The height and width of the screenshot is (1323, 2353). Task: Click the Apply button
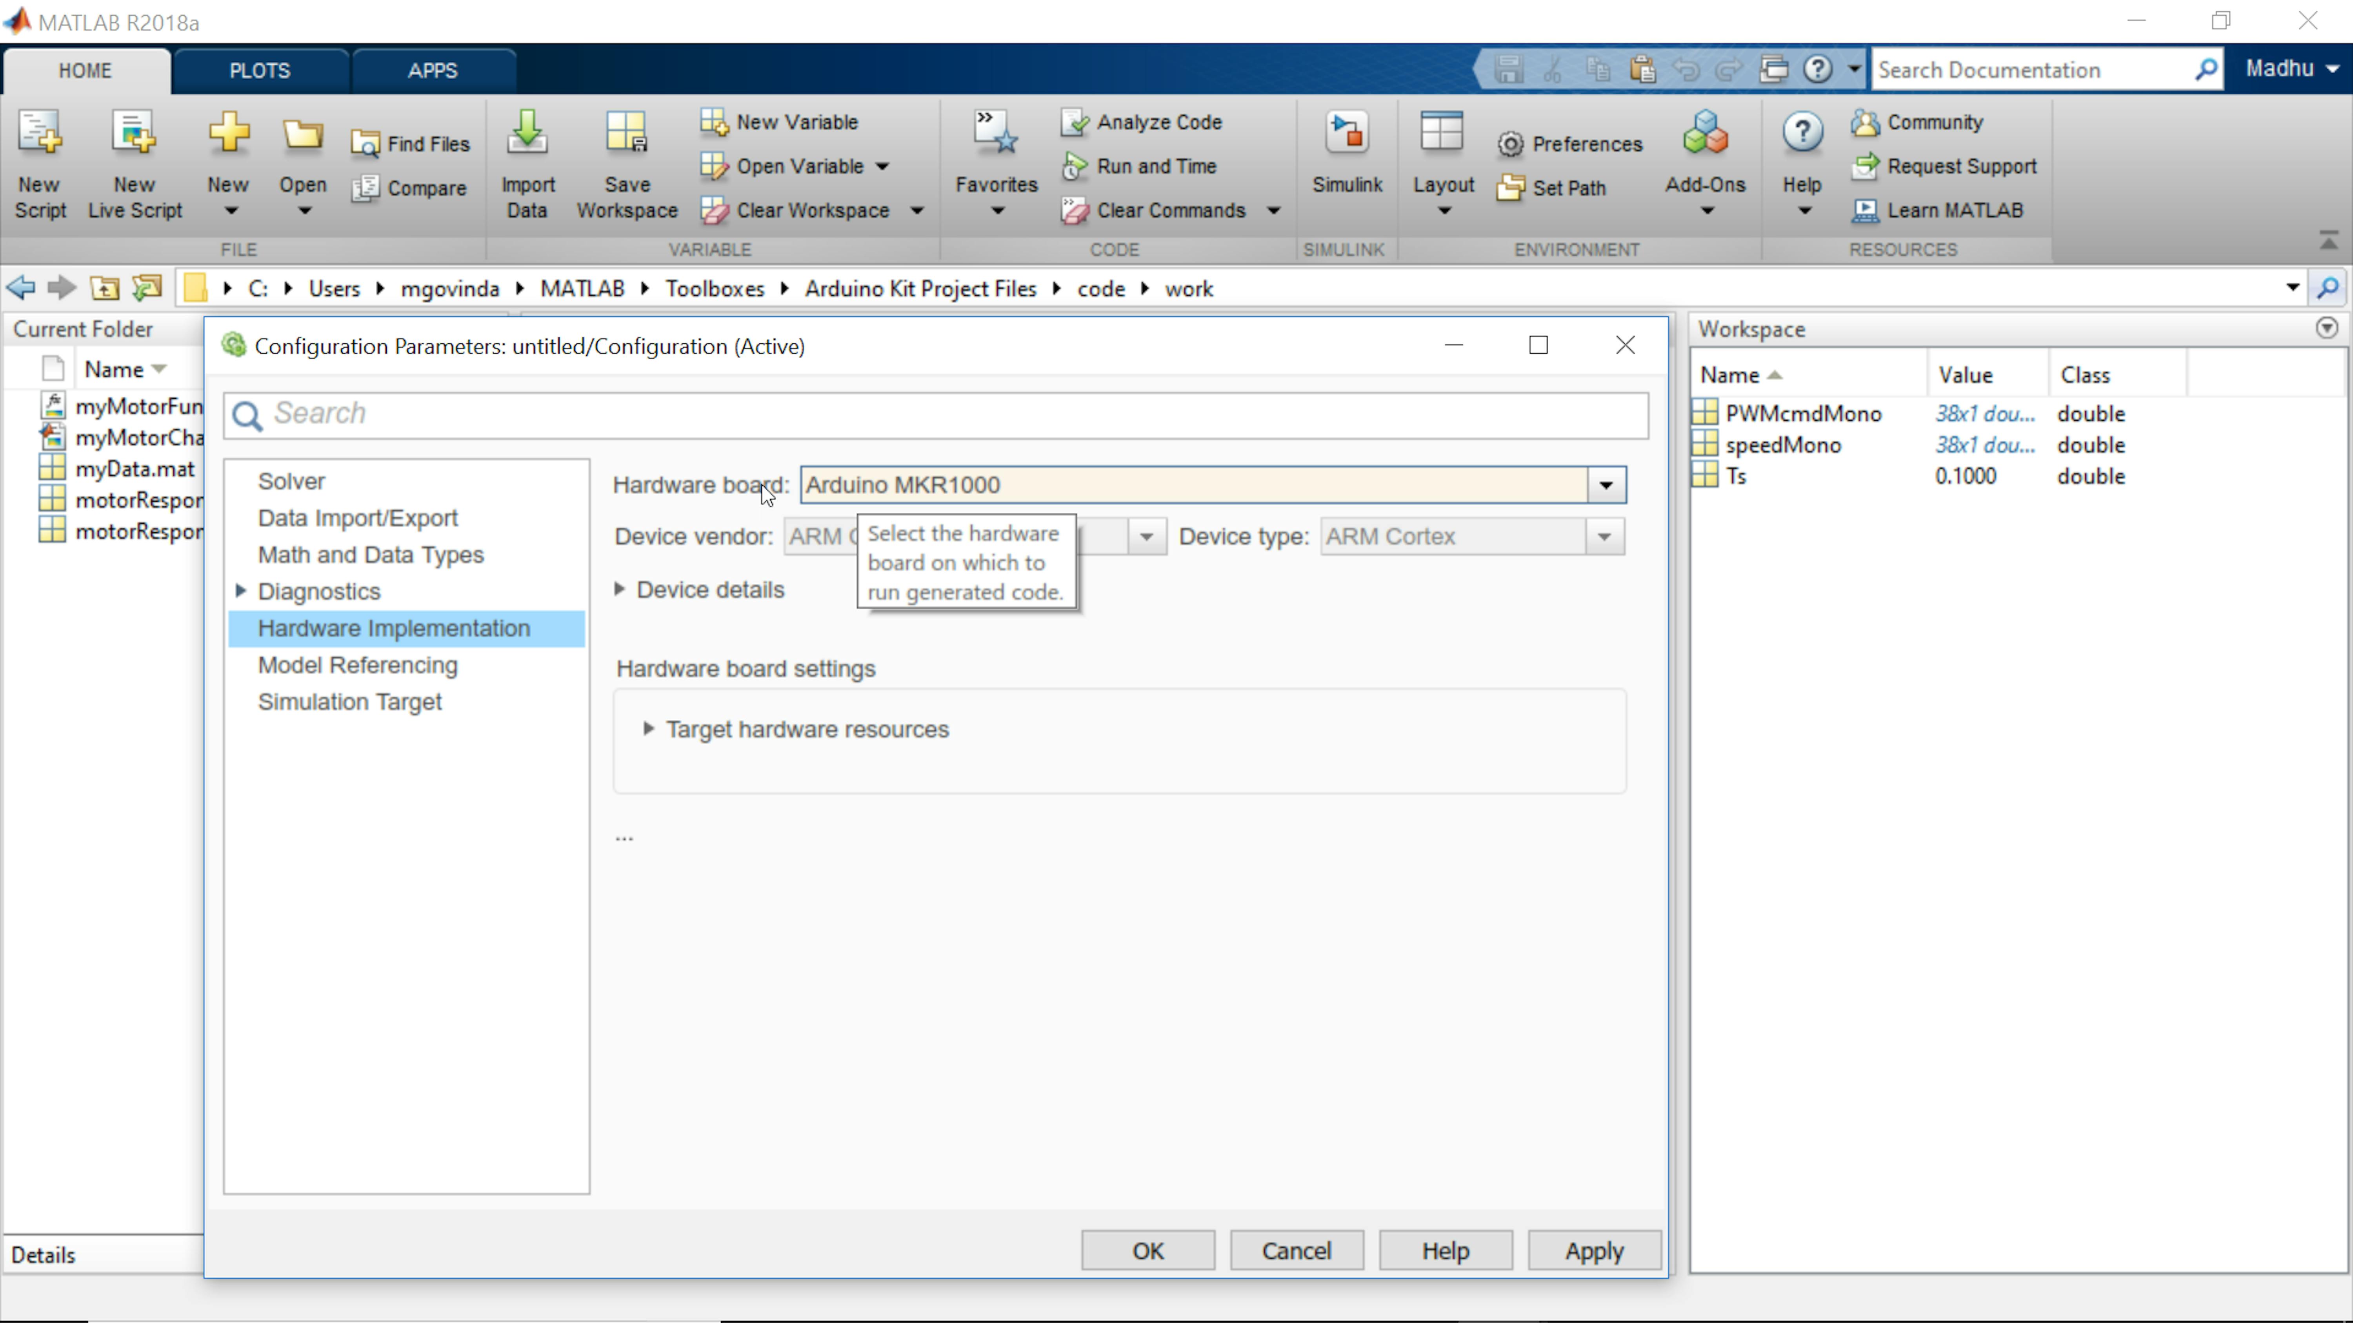tap(1595, 1251)
